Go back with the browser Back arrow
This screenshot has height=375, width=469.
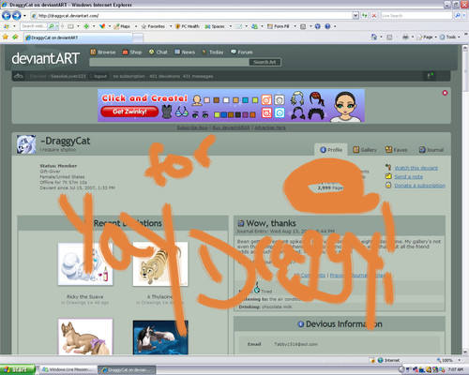[x=7, y=15]
